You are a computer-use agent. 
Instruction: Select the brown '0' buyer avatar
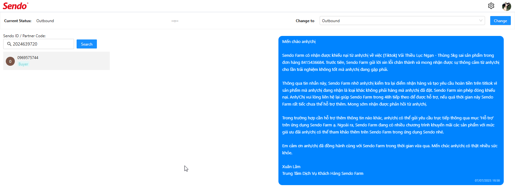[x=10, y=61]
